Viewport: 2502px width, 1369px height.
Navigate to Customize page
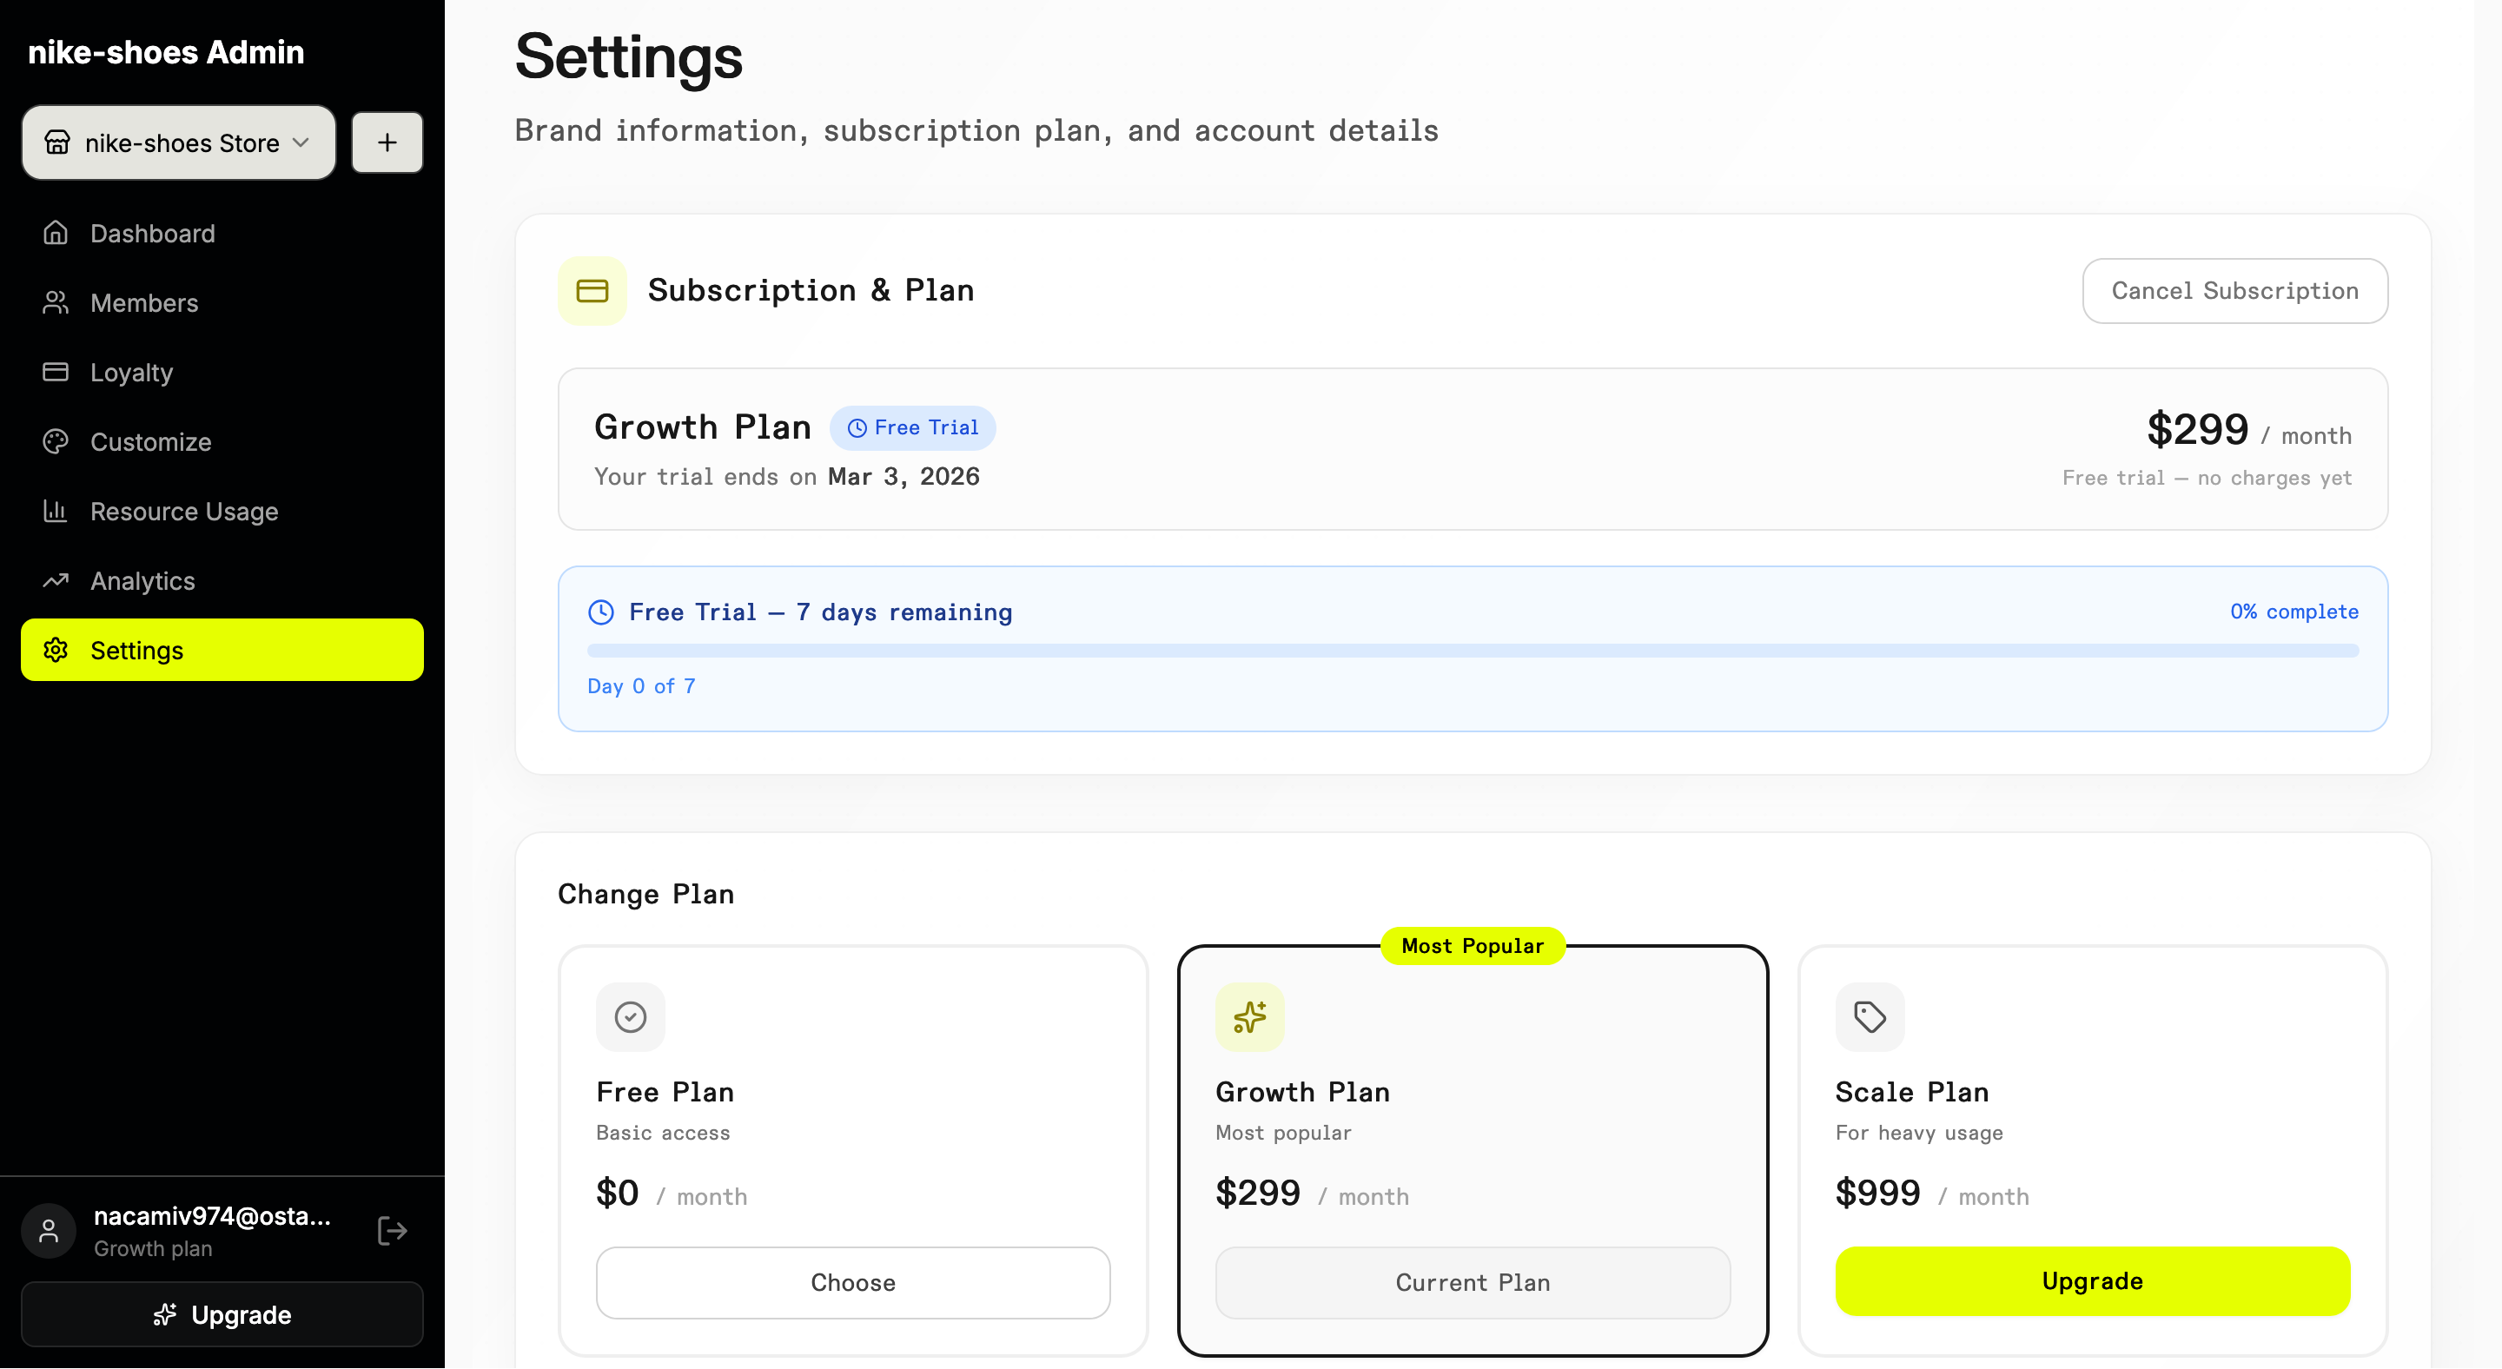pyautogui.click(x=150, y=442)
